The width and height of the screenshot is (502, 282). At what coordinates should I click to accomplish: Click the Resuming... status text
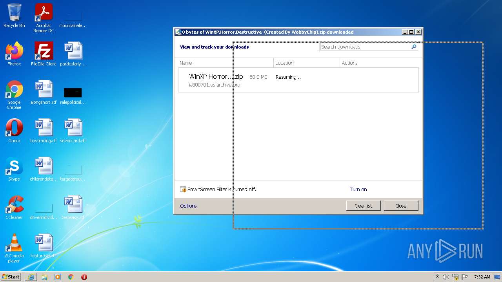[288, 77]
